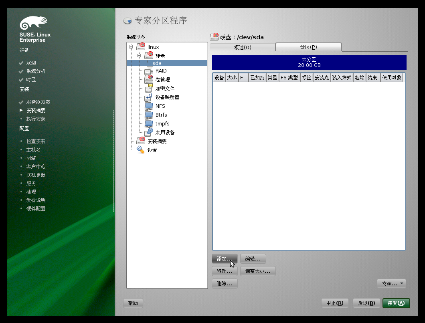Open the 帮助 (Help) dialog
The image size is (425, 323).
(133, 303)
